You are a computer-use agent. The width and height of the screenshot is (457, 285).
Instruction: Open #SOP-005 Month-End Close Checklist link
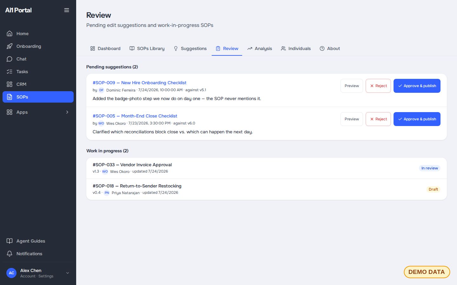point(135,116)
